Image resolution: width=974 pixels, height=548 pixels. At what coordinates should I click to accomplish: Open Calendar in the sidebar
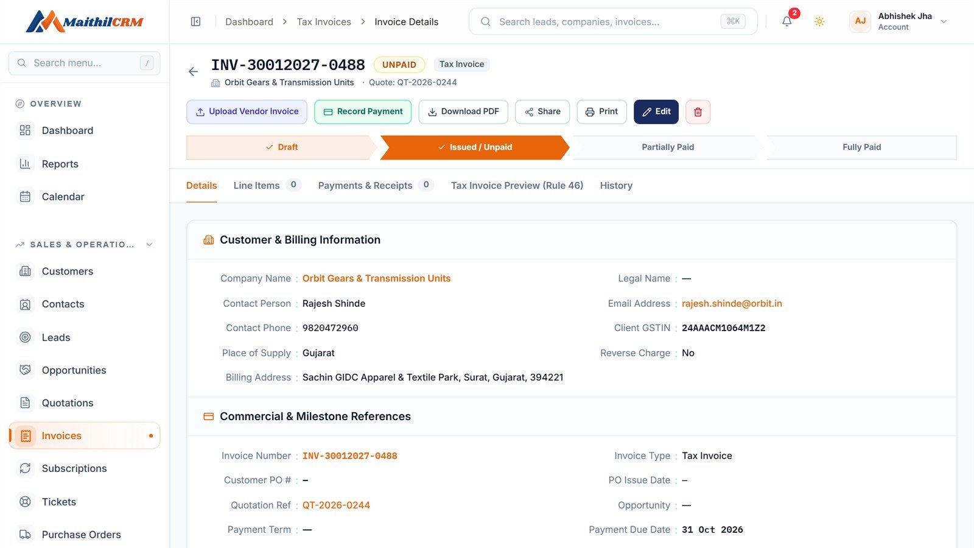coord(85,197)
